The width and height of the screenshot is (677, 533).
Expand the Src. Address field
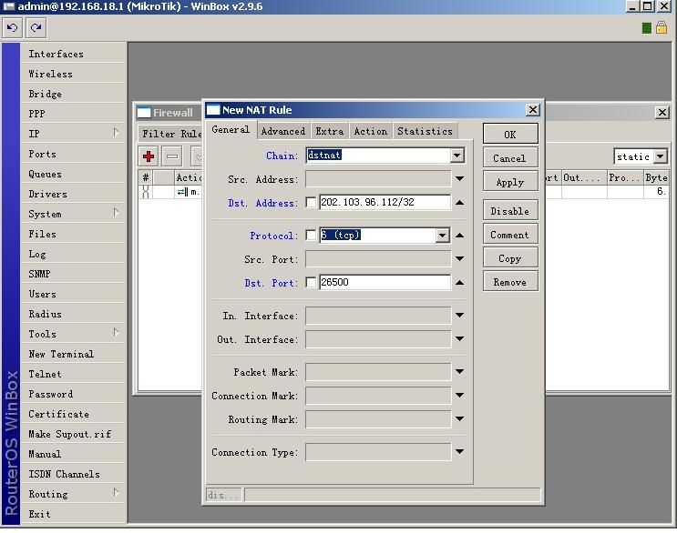[x=460, y=179]
